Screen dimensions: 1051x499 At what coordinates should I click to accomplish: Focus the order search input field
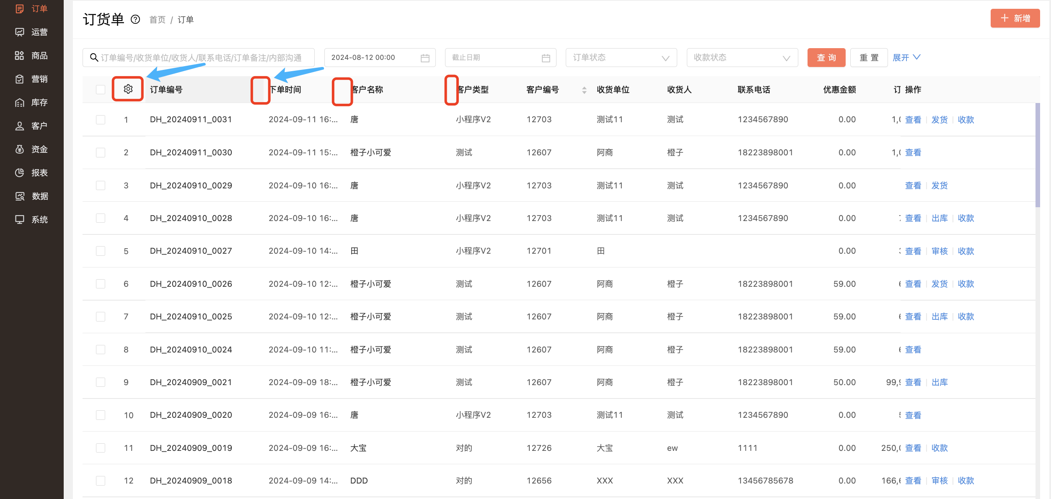point(199,57)
